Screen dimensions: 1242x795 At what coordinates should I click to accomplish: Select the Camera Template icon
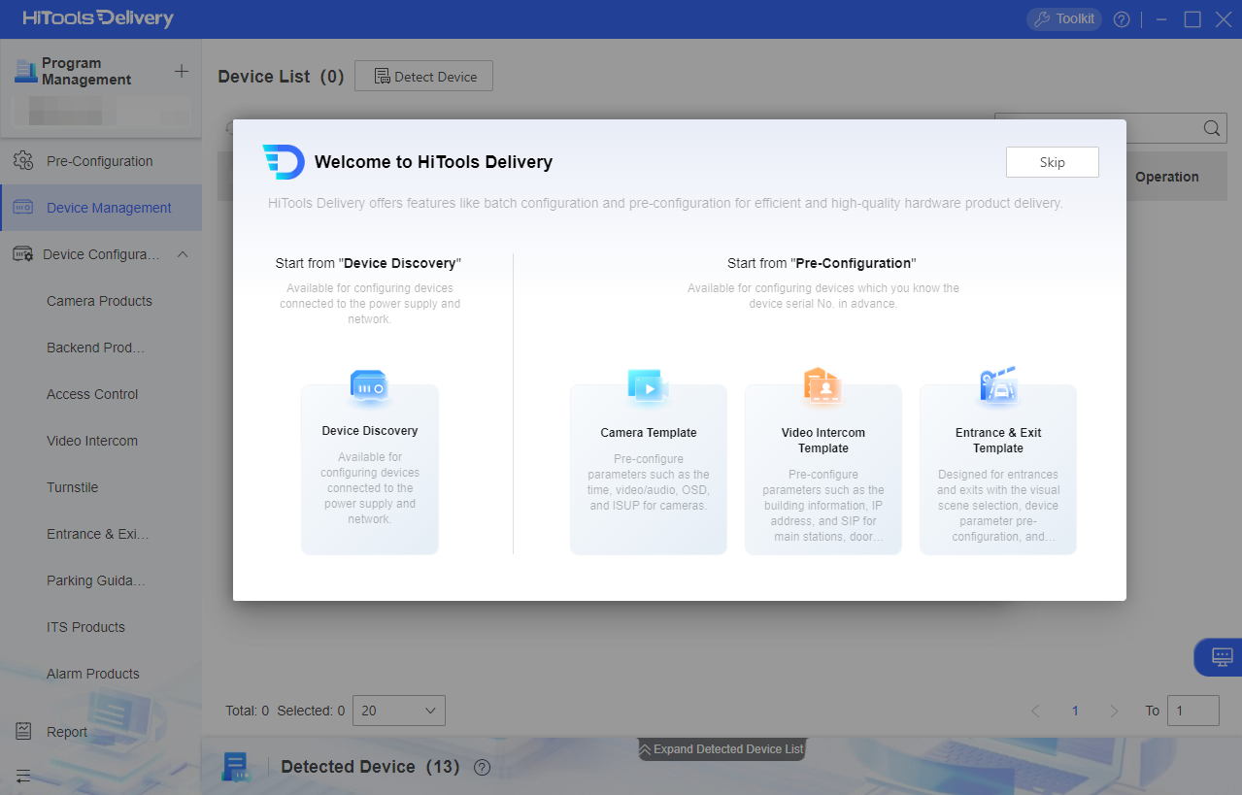click(x=648, y=386)
